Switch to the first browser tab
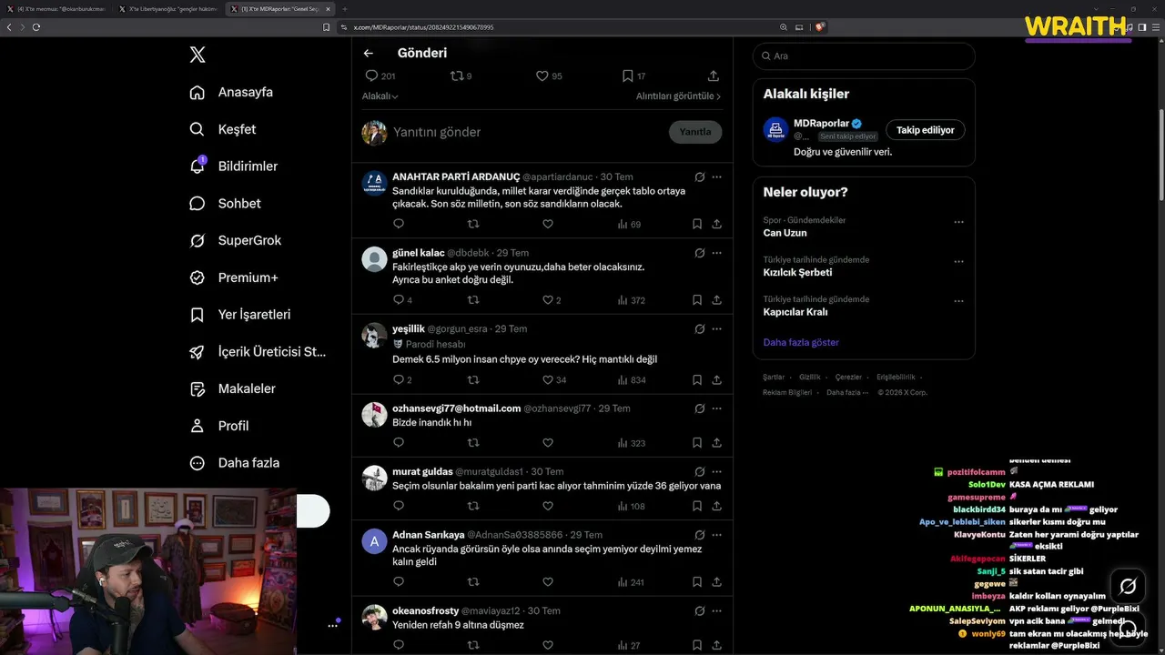Viewport: 1165px width, 655px height. [x=56, y=9]
